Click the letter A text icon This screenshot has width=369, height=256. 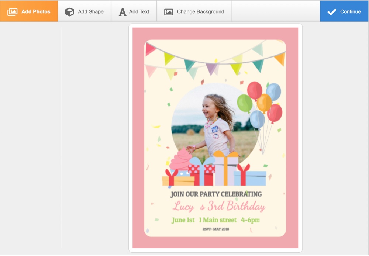pos(122,12)
